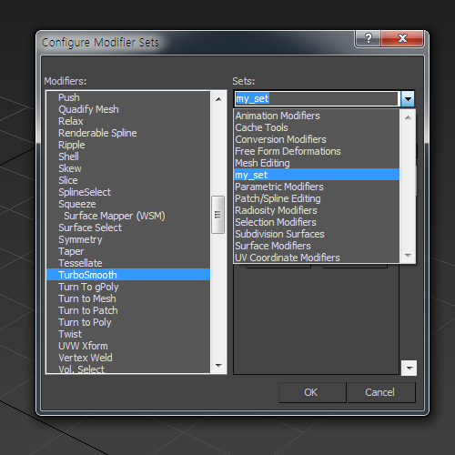Image resolution: width=455 pixels, height=455 pixels.
Task: Select Vol. Select modifier
Action: pos(128,369)
